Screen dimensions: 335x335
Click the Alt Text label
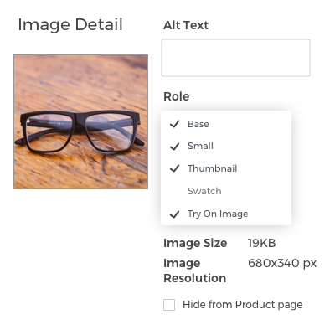[186, 25]
